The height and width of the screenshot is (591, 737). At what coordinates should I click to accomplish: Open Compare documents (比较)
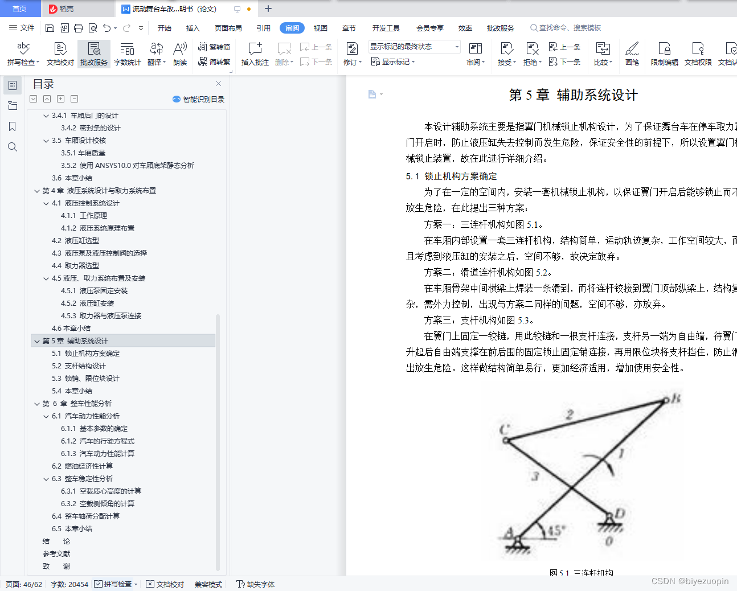tap(603, 54)
